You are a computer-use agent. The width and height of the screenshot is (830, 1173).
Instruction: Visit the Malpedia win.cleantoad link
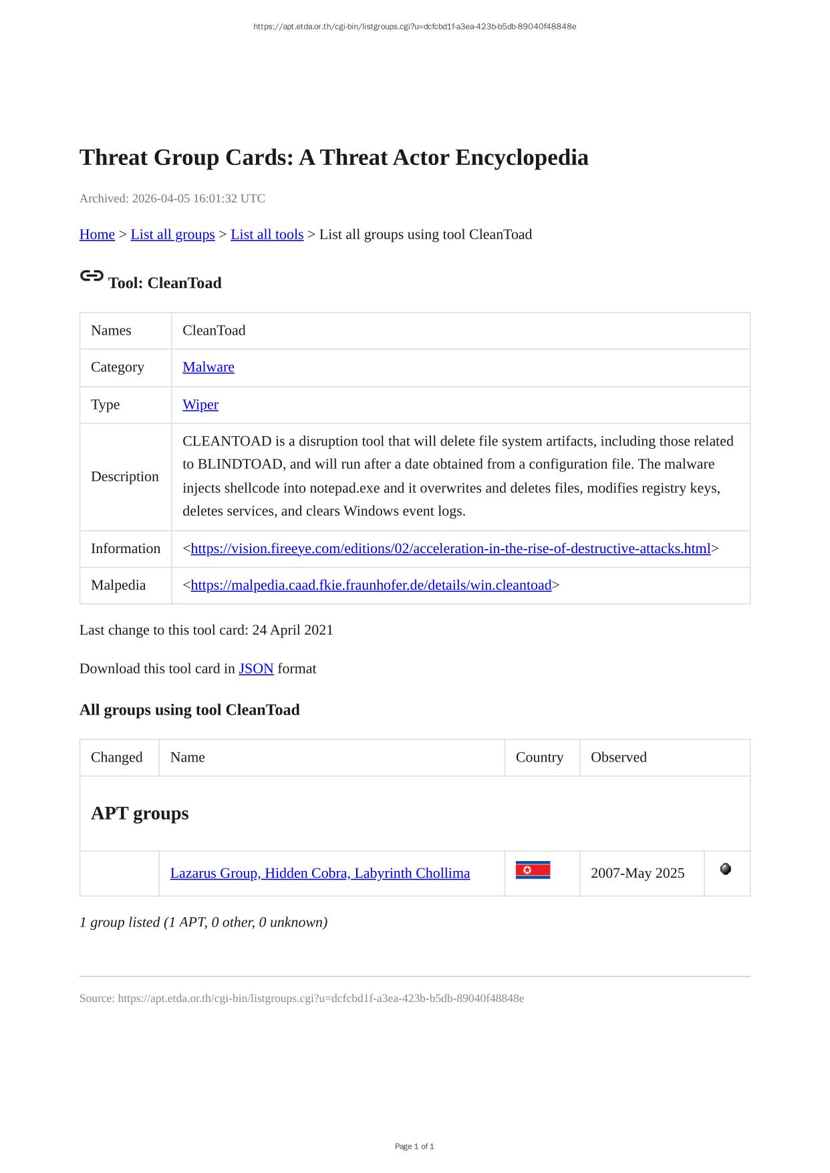click(x=371, y=585)
